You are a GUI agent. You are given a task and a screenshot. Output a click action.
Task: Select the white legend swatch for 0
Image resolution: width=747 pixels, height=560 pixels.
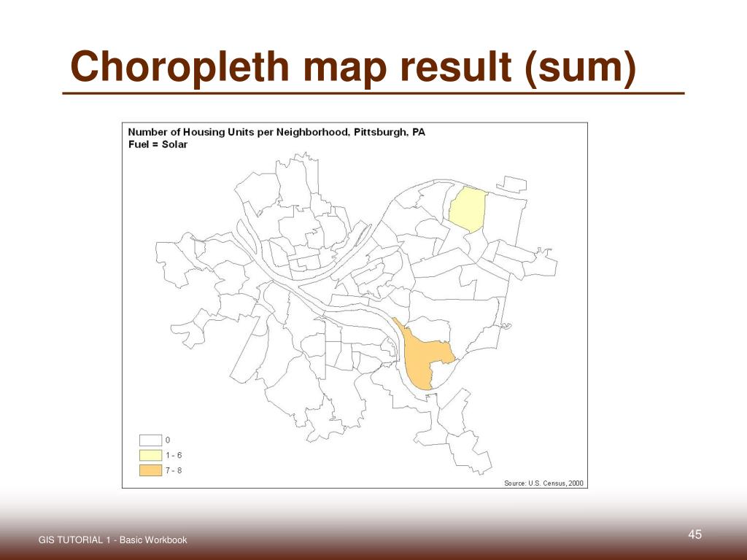pyautogui.click(x=150, y=440)
